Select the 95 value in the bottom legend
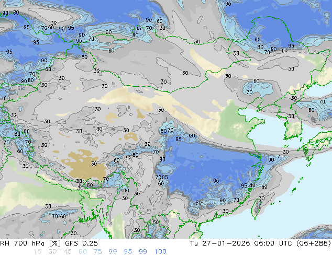The width and height of the screenshot is (332, 256). [128, 252]
